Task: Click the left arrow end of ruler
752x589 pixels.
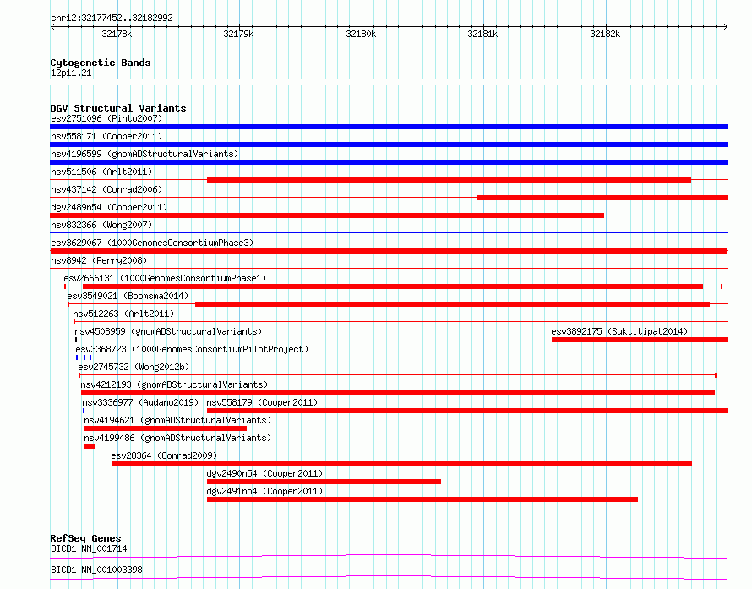Action: [x=52, y=27]
